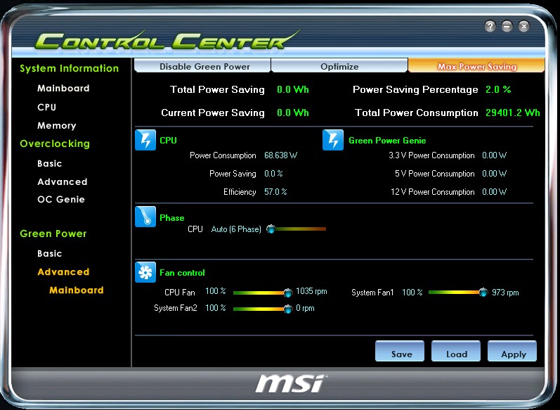Select the Max Power Saving tab
The height and width of the screenshot is (410, 560).
(x=476, y=66)
